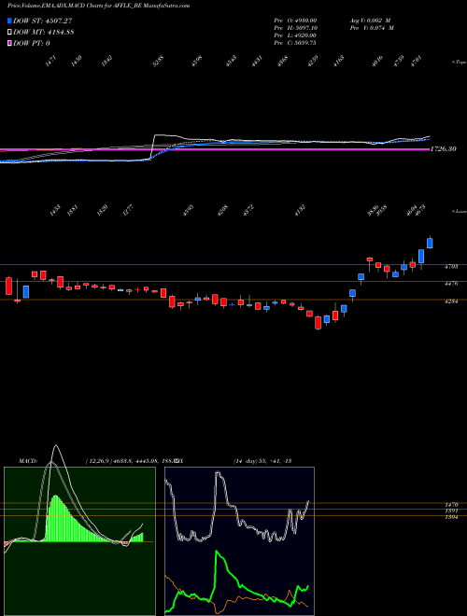467x616 pixels.
Task: Click the 1453 low label
Action: coord(55,211)
